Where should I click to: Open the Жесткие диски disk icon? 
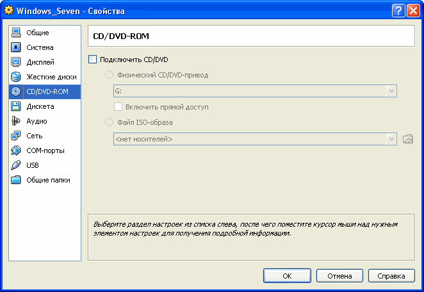click(x=16, y=77)
